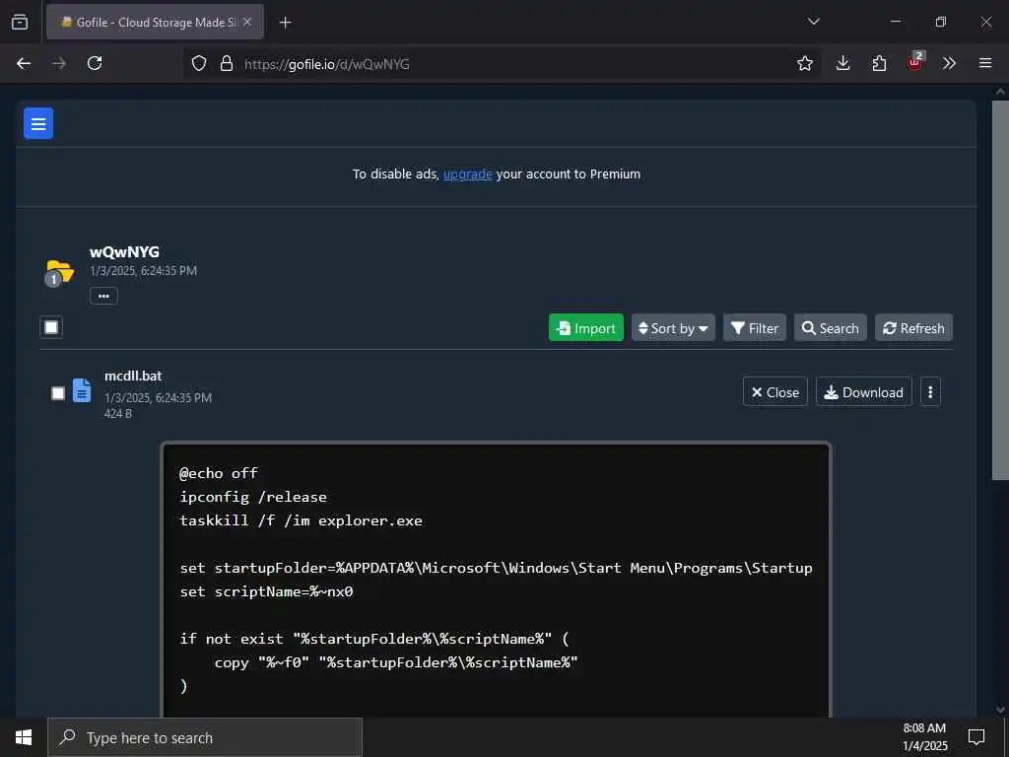Image resolution: width=1009 pixels, height=757 pixels.
Task: Click the padlock site info icon
Action: click(226, 64)
